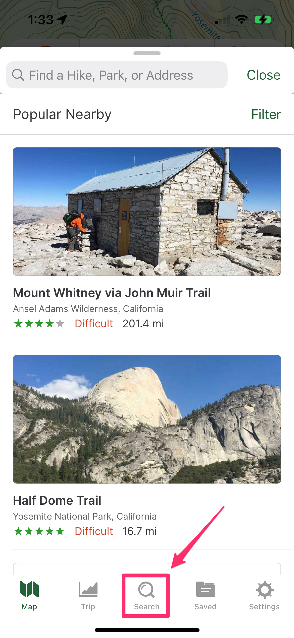294x638 pixels.
Task: Tap the battery indicator in status bar
Action: click(x=264, y=19)
